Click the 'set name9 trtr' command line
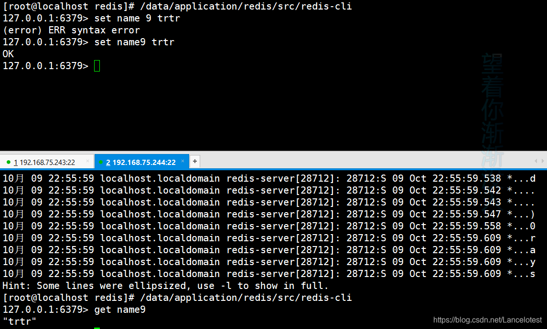This screenshot has height=329, width=547. click(88, 42)
